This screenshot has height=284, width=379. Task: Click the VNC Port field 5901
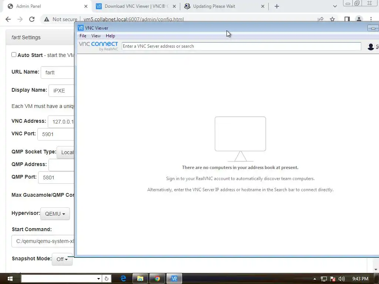(x=56, y=134)
